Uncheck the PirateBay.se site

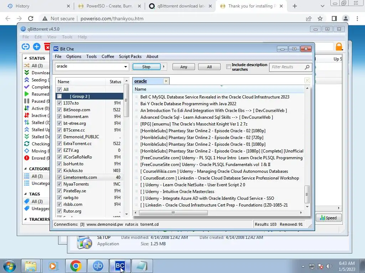(60, 191)
